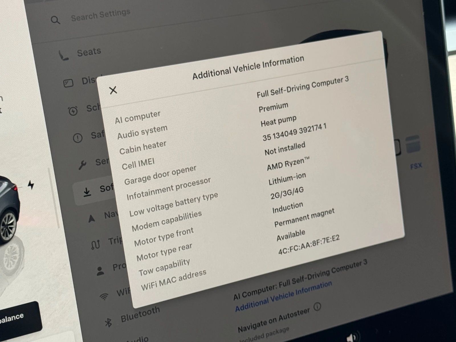The height and width of the screenshot is (342, 456).
Task: Open the Software download icon
Action: point(87,192)
